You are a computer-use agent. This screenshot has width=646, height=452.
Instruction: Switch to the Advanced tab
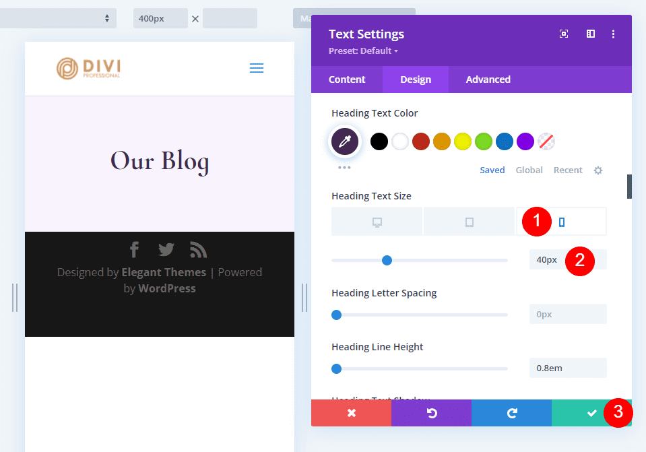tap(488, 79)
